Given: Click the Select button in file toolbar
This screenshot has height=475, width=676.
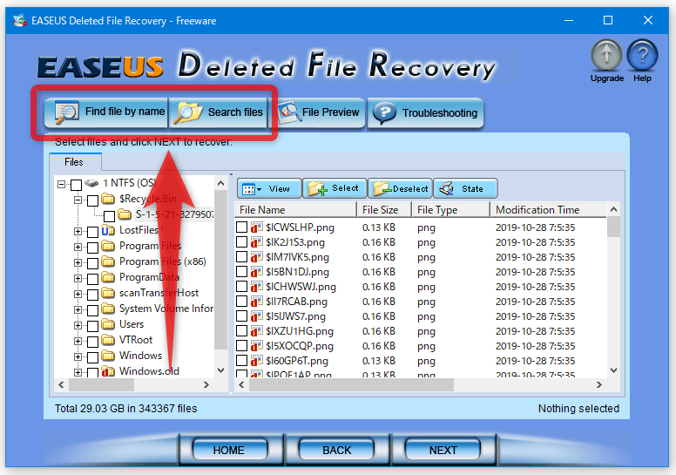Looking at the screenshot, I should click(335, 188).
